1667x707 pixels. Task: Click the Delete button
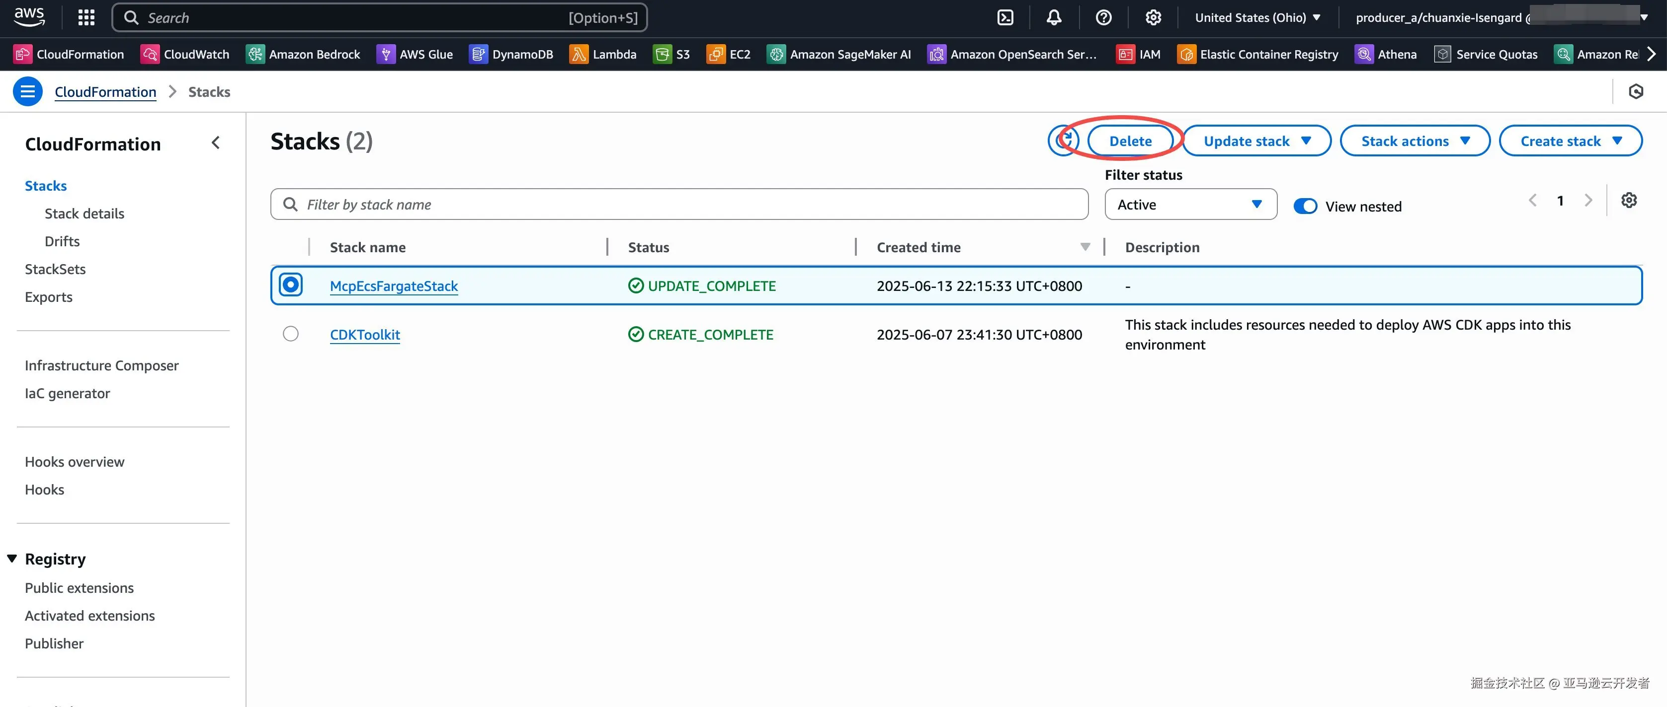click(1130, 141)
